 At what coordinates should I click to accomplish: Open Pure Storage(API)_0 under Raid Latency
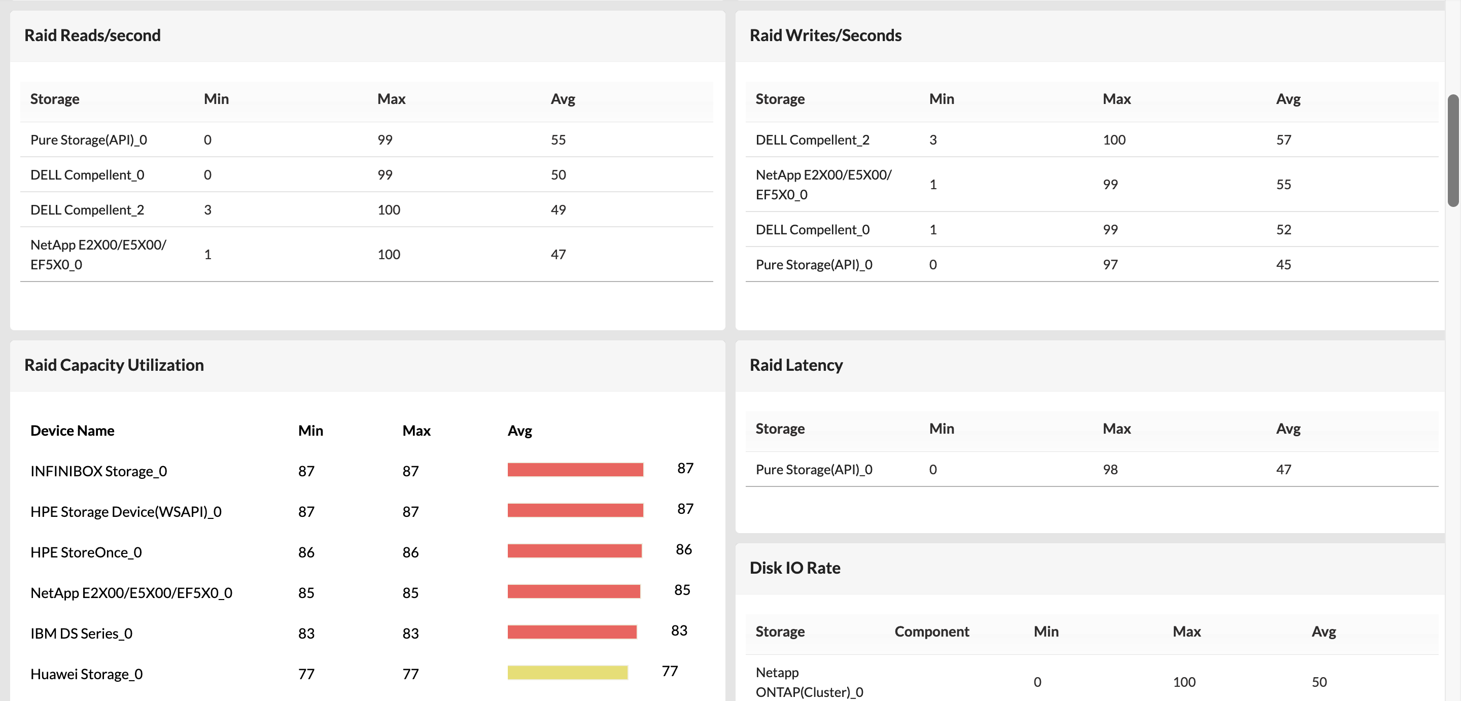(x=815, y=469)
